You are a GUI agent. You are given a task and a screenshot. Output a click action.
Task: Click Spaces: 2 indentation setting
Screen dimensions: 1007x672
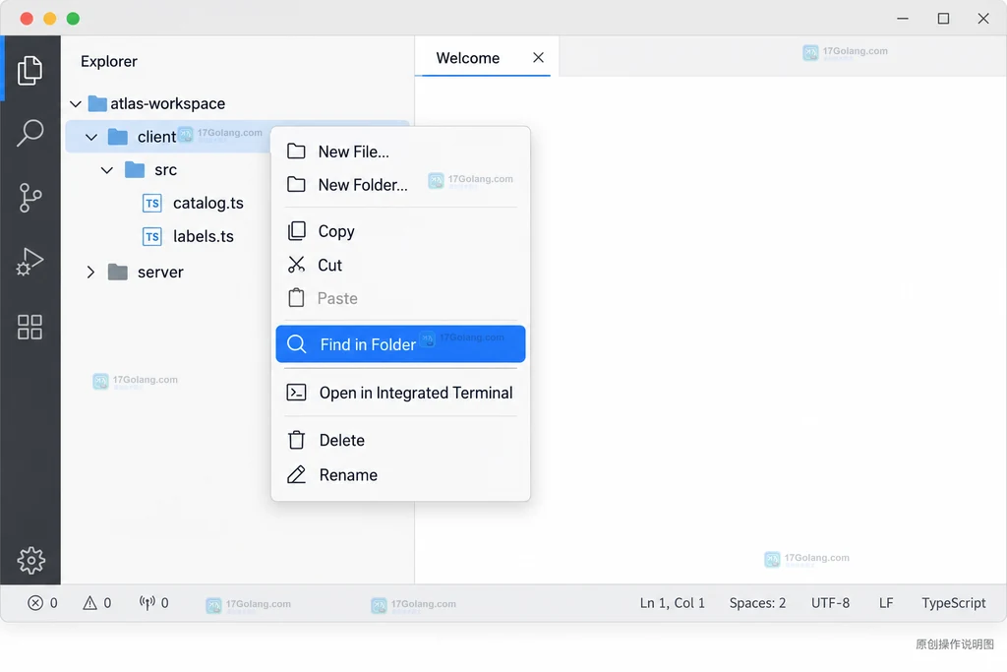tap(757, 602)
